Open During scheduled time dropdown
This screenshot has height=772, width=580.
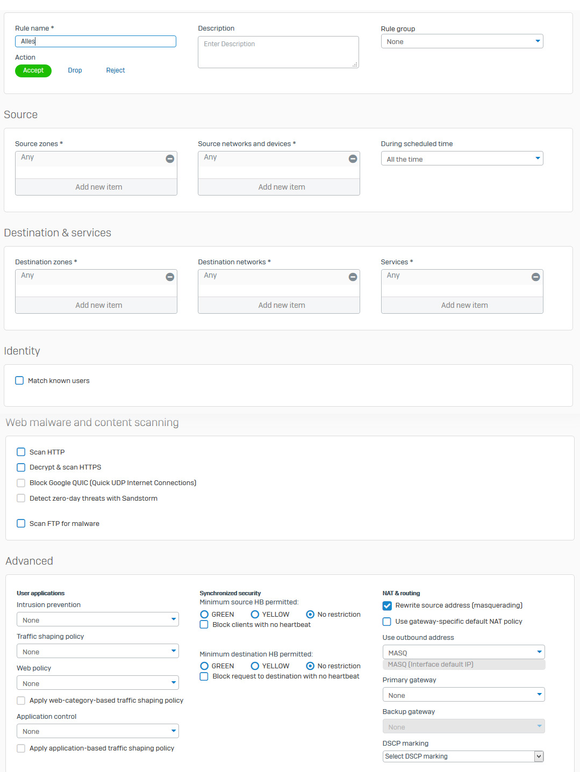pos(462,158)
